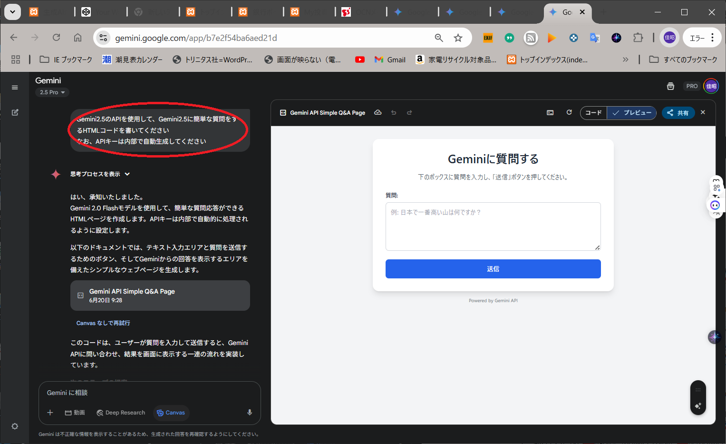Screen dimensions: 726x444
Task: Open the Google account avatar in Gemini header
Action: pos(711,86)
